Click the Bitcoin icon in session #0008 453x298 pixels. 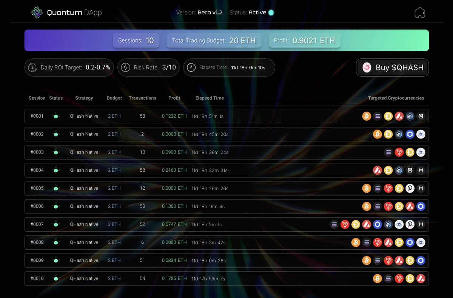(356, 243)
